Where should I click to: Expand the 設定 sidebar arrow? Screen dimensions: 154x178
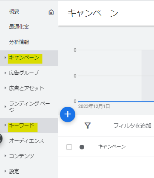click(5, 171)
